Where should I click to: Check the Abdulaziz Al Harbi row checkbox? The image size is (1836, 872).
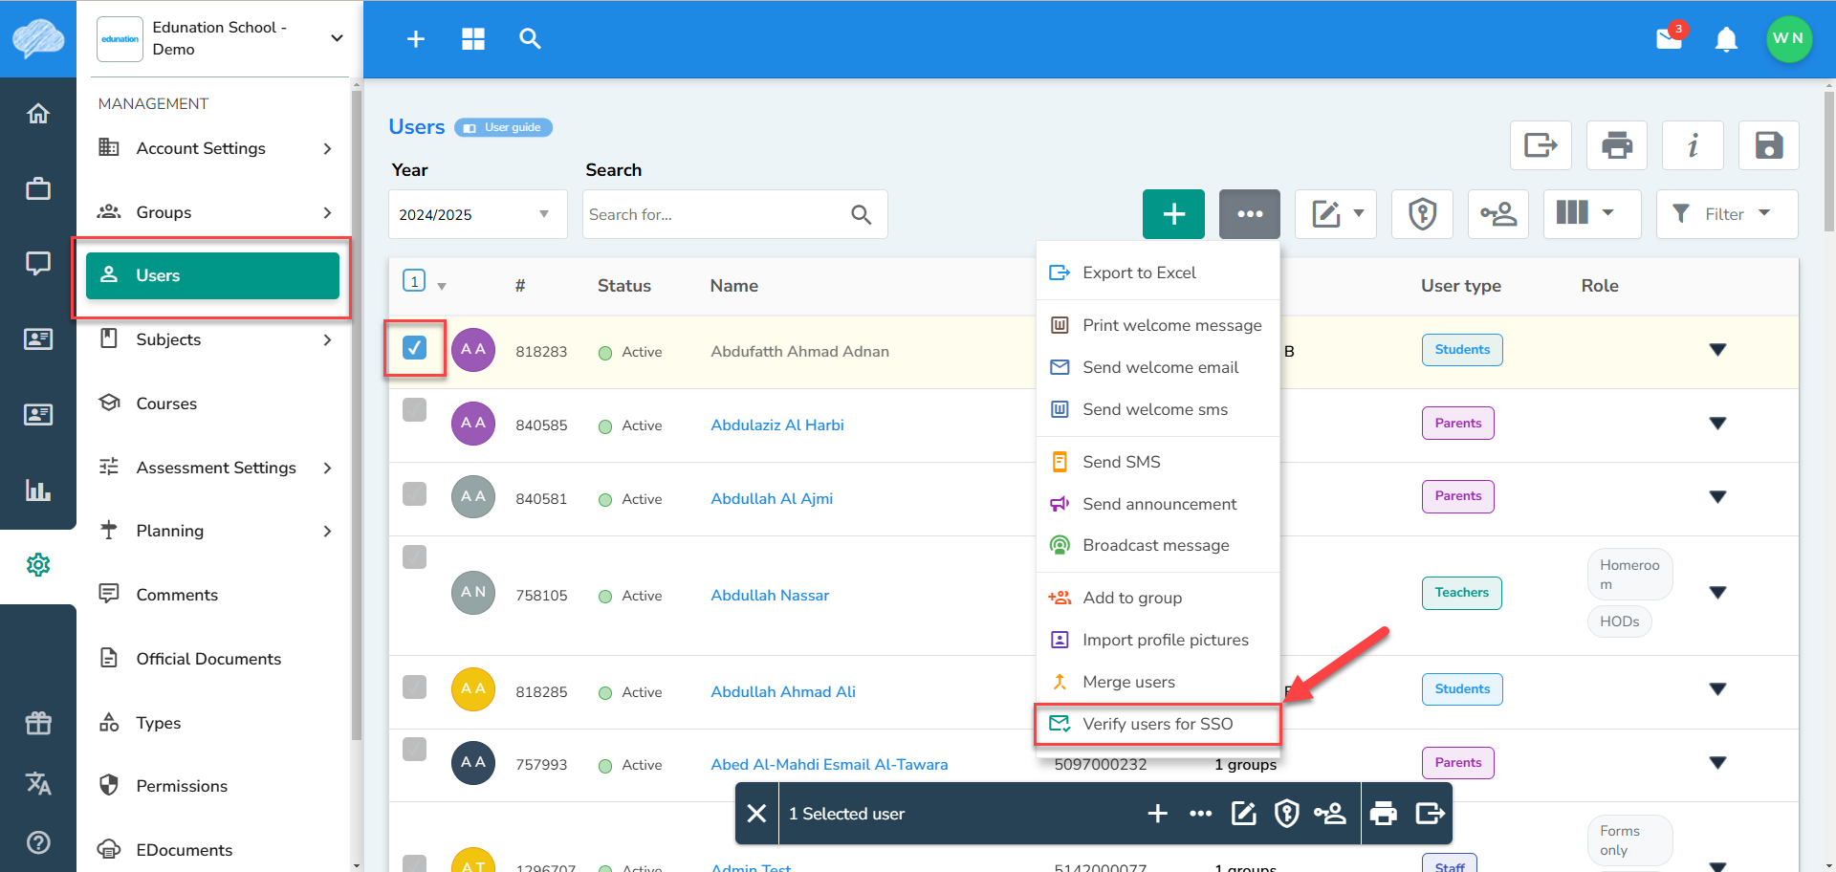[x=414, y=410]
